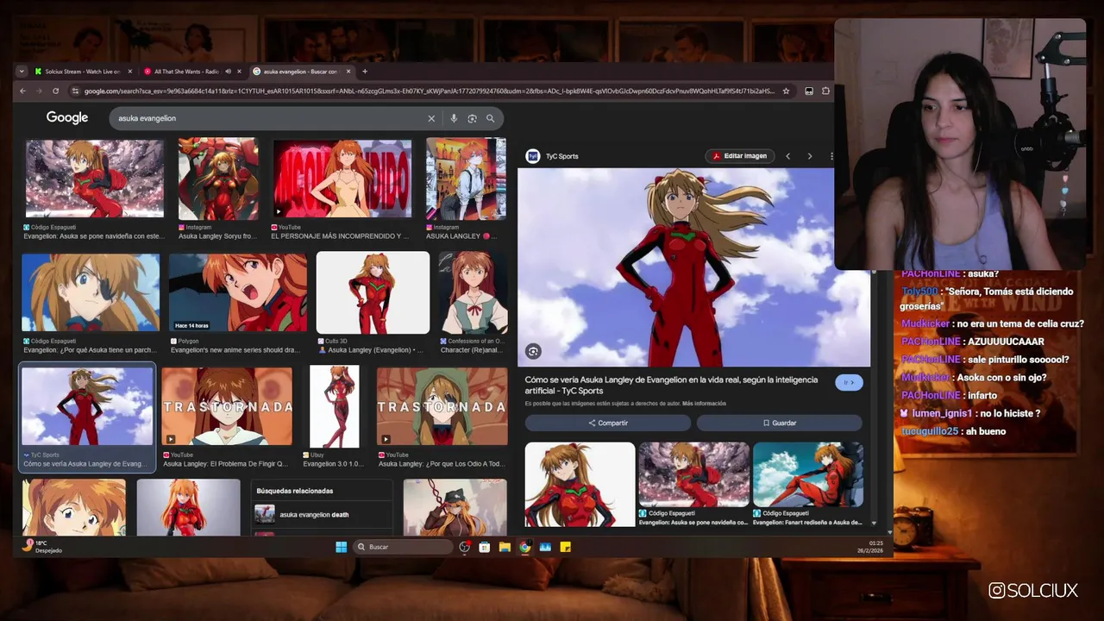1104x621 pixels.
Task: Open the Confessions of an Otaku character thumbnail
Action: tap(473, 292)
